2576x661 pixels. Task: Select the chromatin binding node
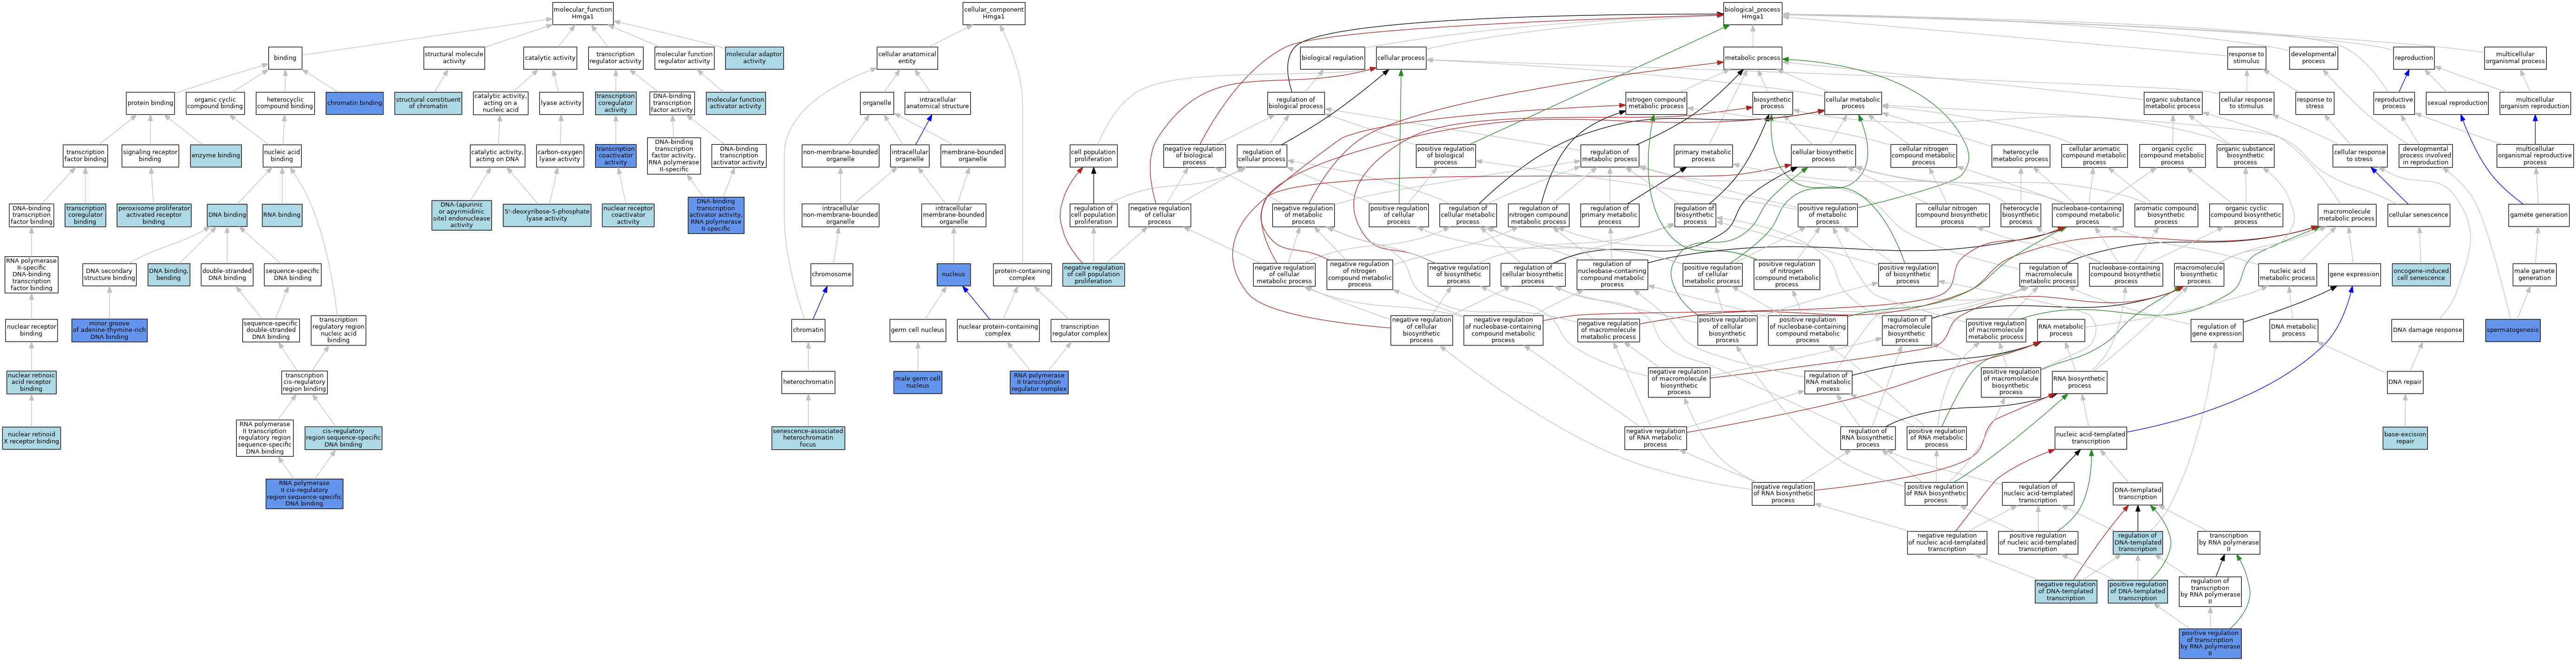click(x=355, y=103)
